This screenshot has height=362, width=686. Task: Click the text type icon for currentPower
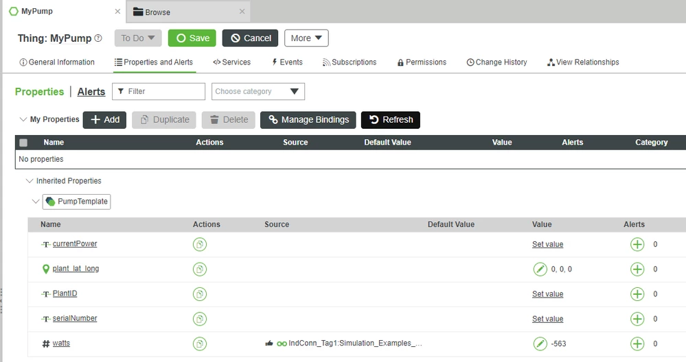click(46, 244)
